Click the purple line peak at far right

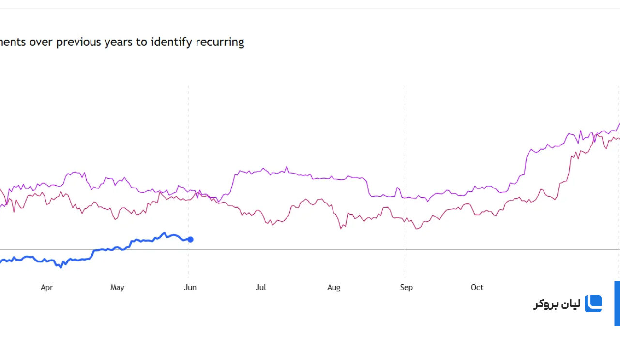(618, 125)
